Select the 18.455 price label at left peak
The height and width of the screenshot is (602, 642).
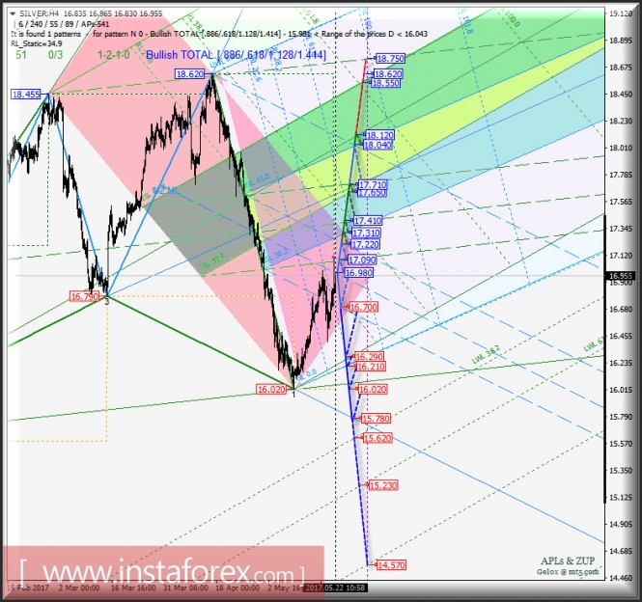(26, 95)
